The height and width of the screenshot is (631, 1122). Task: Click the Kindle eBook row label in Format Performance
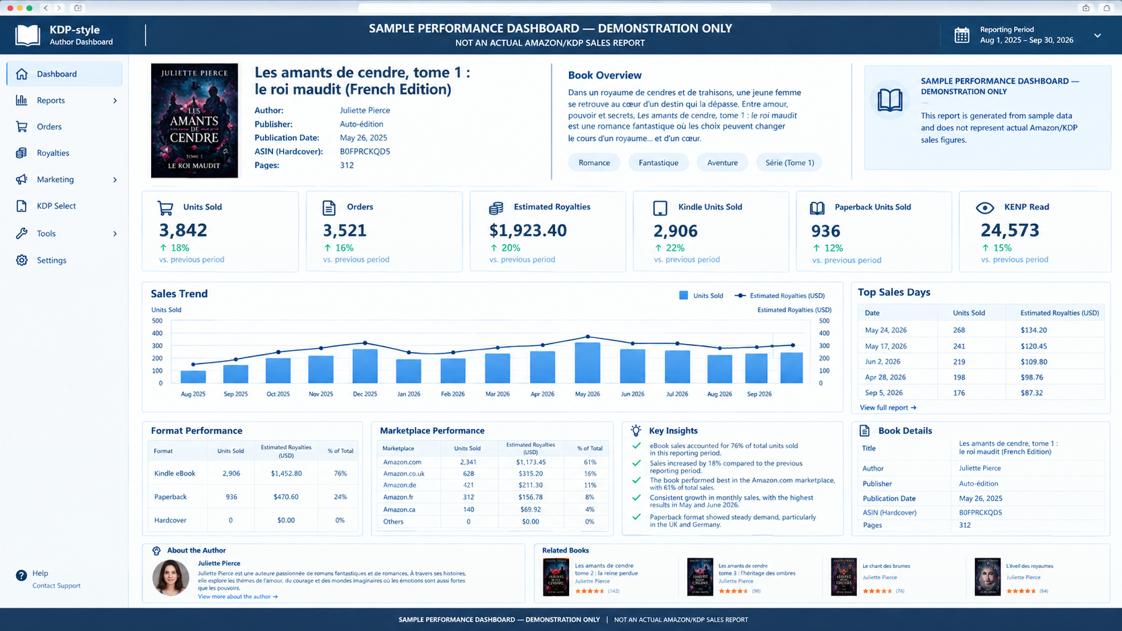pos(174,473)
